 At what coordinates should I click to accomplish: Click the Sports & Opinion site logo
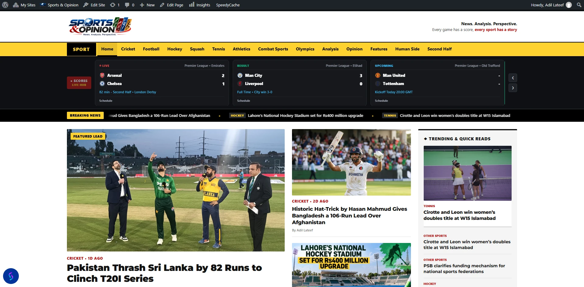(x=100, y=26)
